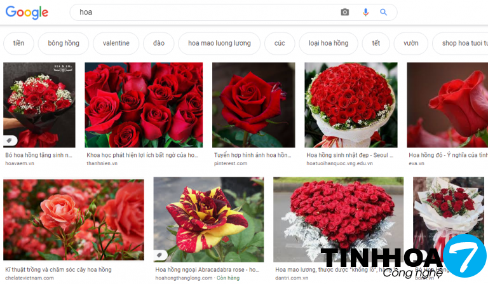The image size is (488, 284).
Task: Open chelatevietnam.com rose care link
Action: [30, 278]
